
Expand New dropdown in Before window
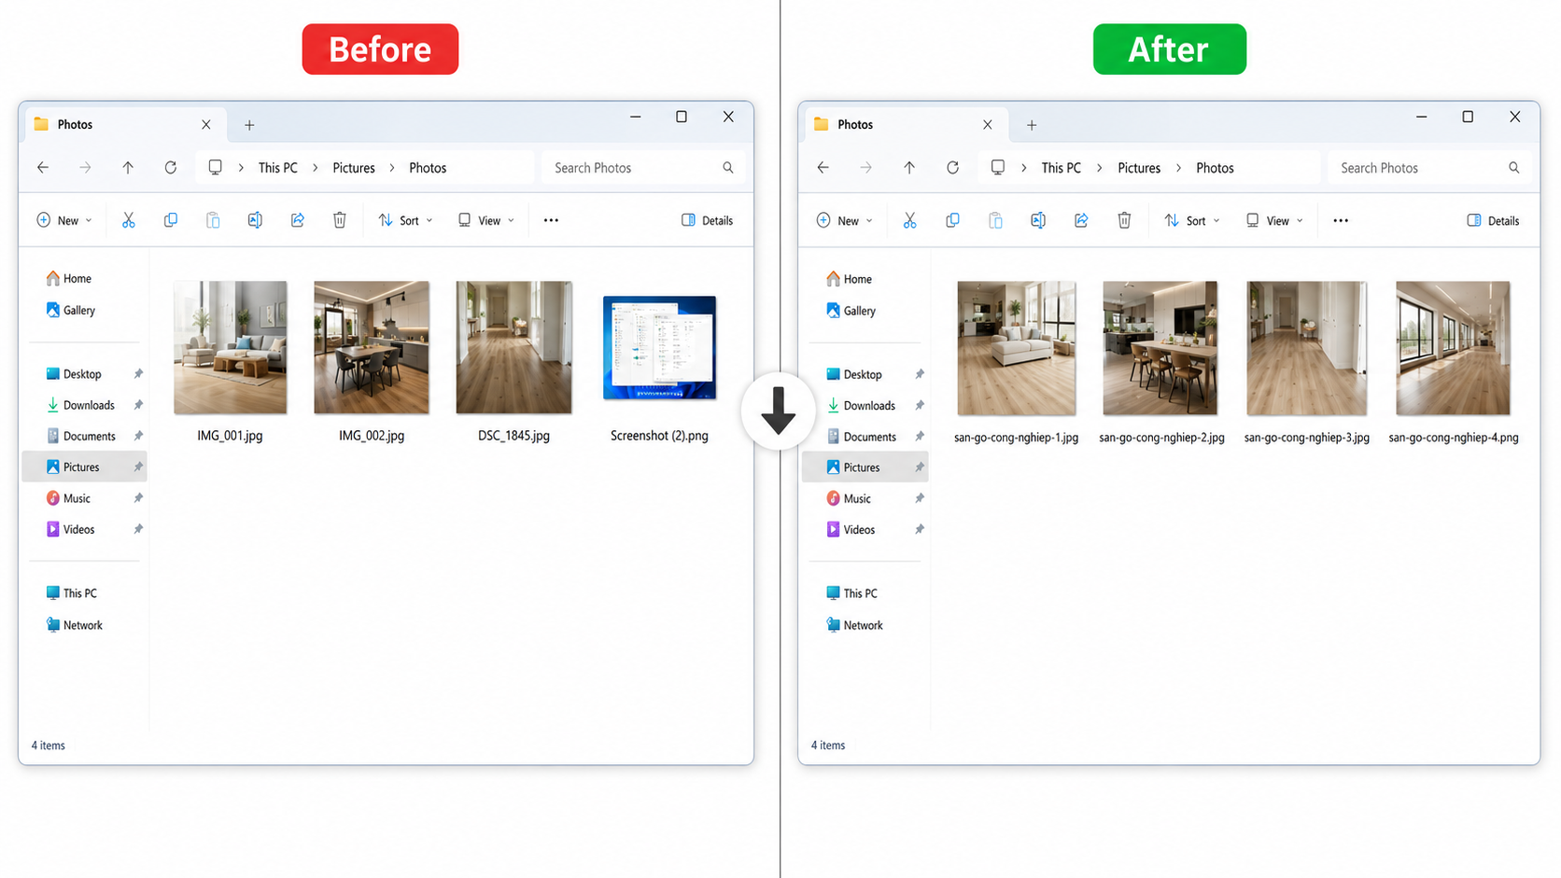pyautogui.click(x=64, y=220)
